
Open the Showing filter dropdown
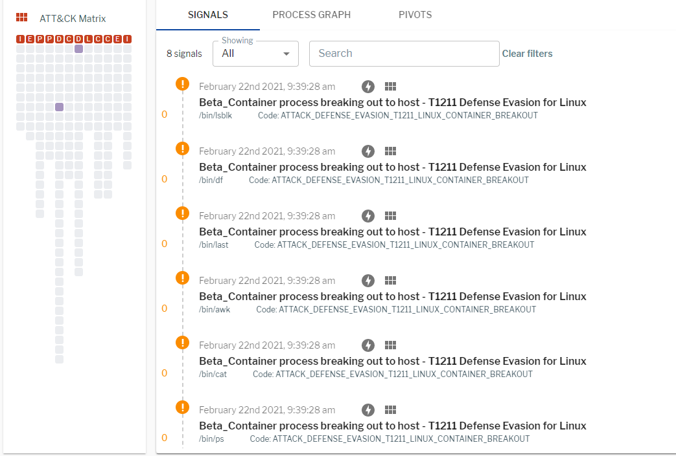coord(255,54)
